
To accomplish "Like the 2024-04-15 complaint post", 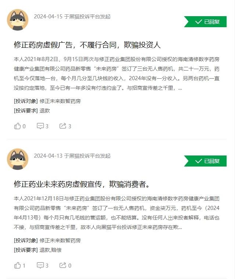I will (19, 126).
